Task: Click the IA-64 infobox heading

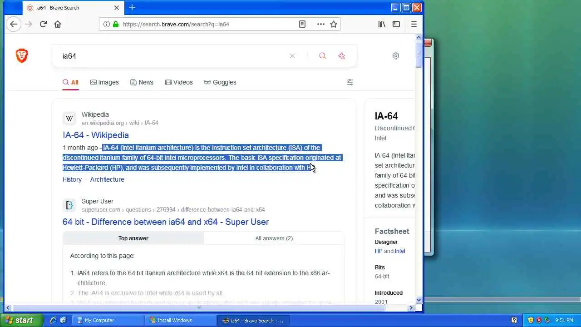Action: (x=386, y=116)
